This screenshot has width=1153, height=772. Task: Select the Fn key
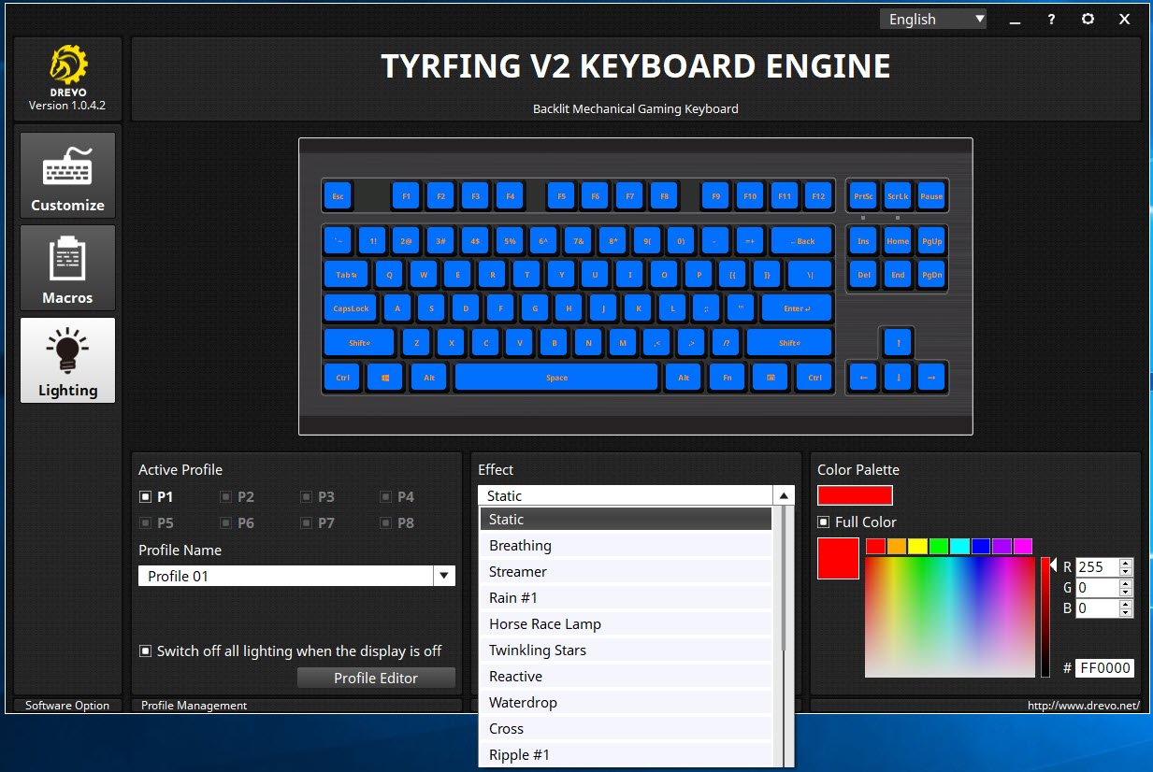[x=727, y=378]
